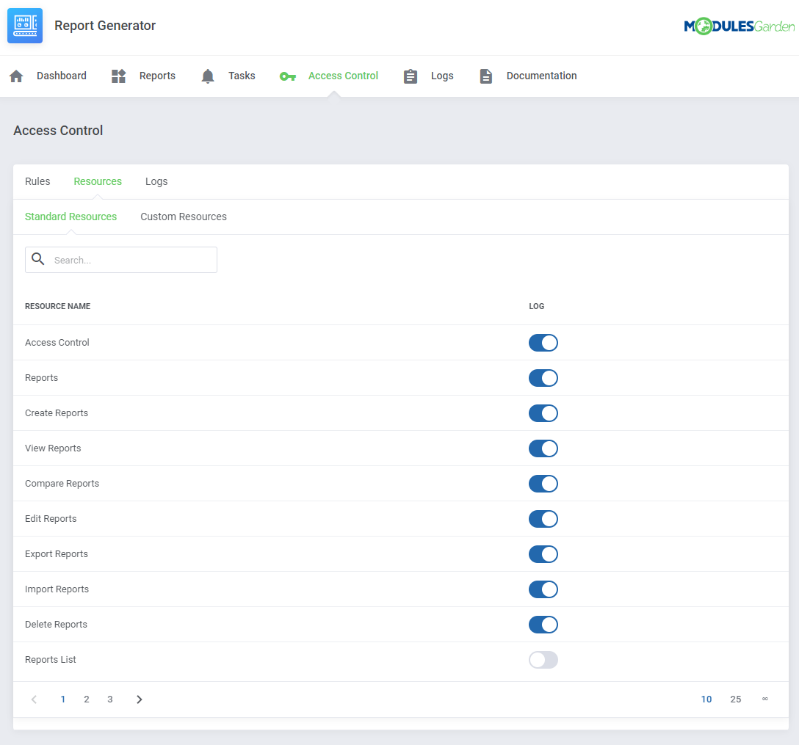Click the Dashboard home icon
Screen dimensions: 799x745
(16, 76)
